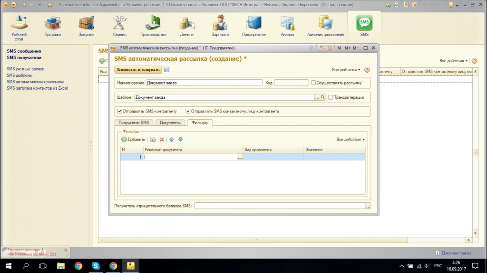Screen dimensions: 487x273
Task: Click magnifier icon next to Шаблон field
Action: 323,97
